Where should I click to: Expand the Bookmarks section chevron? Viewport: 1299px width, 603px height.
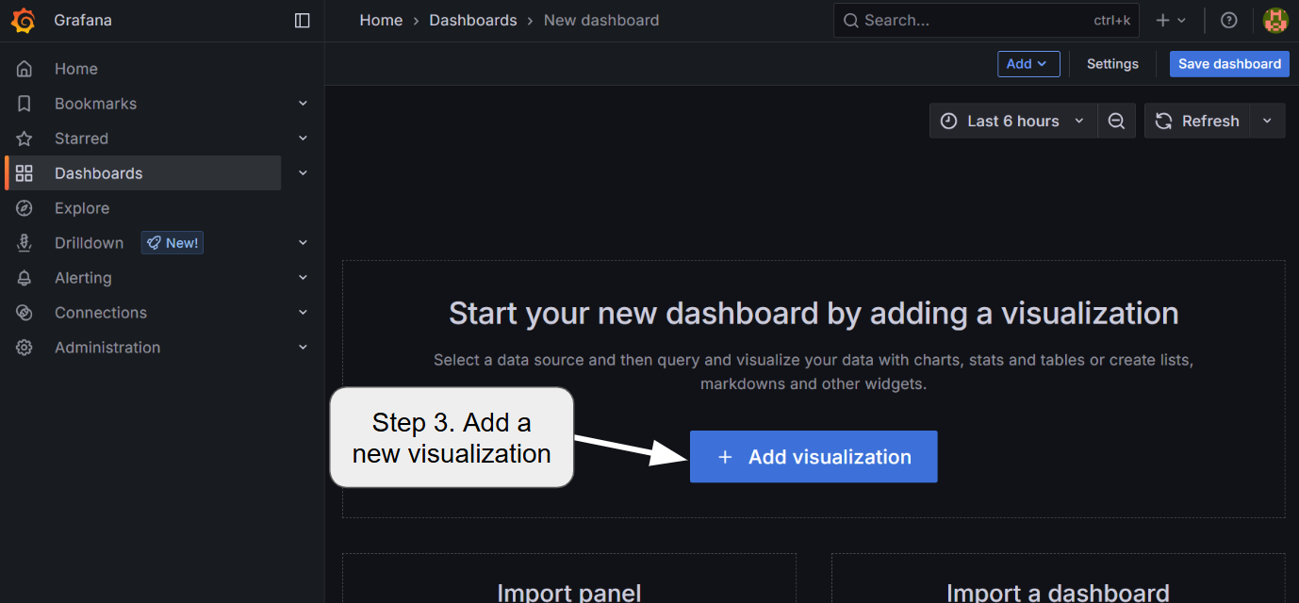coord(304,104)
